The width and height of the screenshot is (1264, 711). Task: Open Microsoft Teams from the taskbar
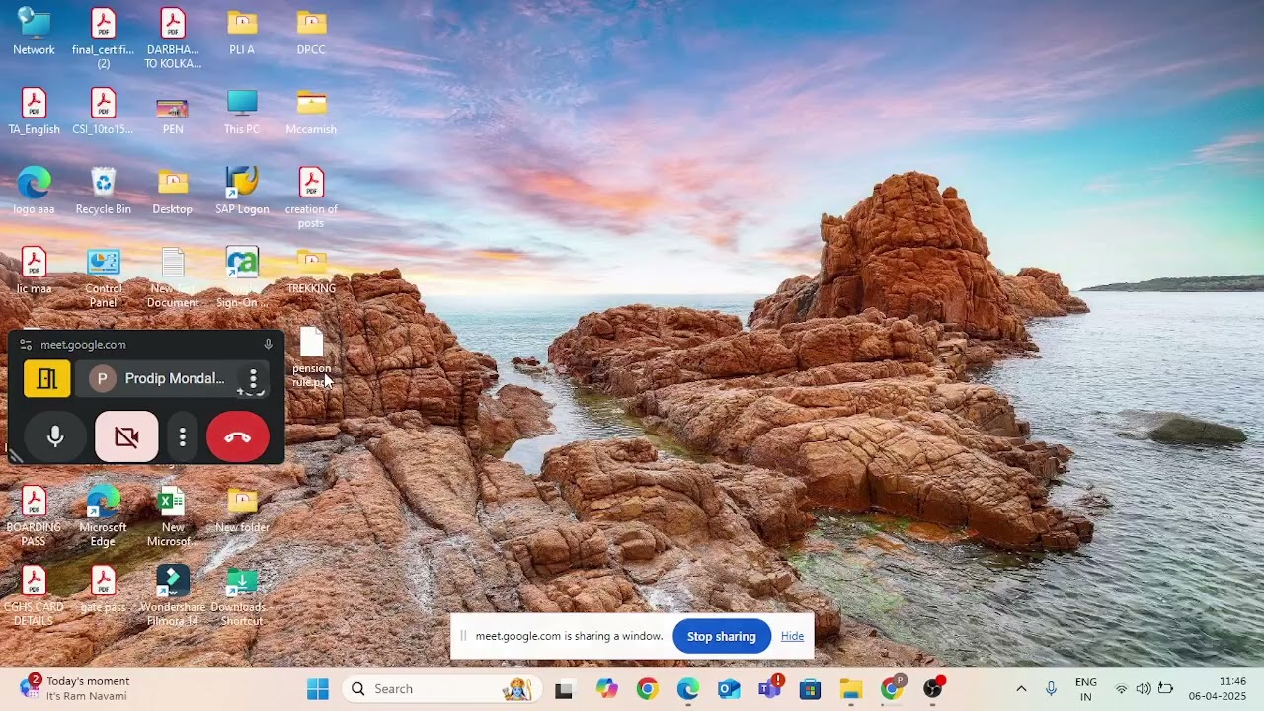point(770,689)
